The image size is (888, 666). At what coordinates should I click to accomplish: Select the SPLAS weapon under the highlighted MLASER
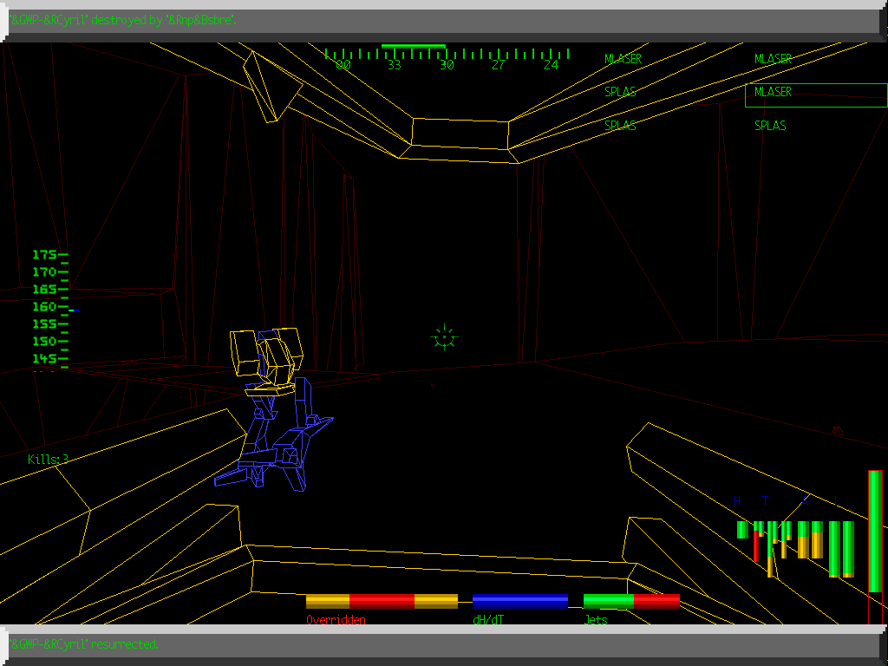(770, 125)
